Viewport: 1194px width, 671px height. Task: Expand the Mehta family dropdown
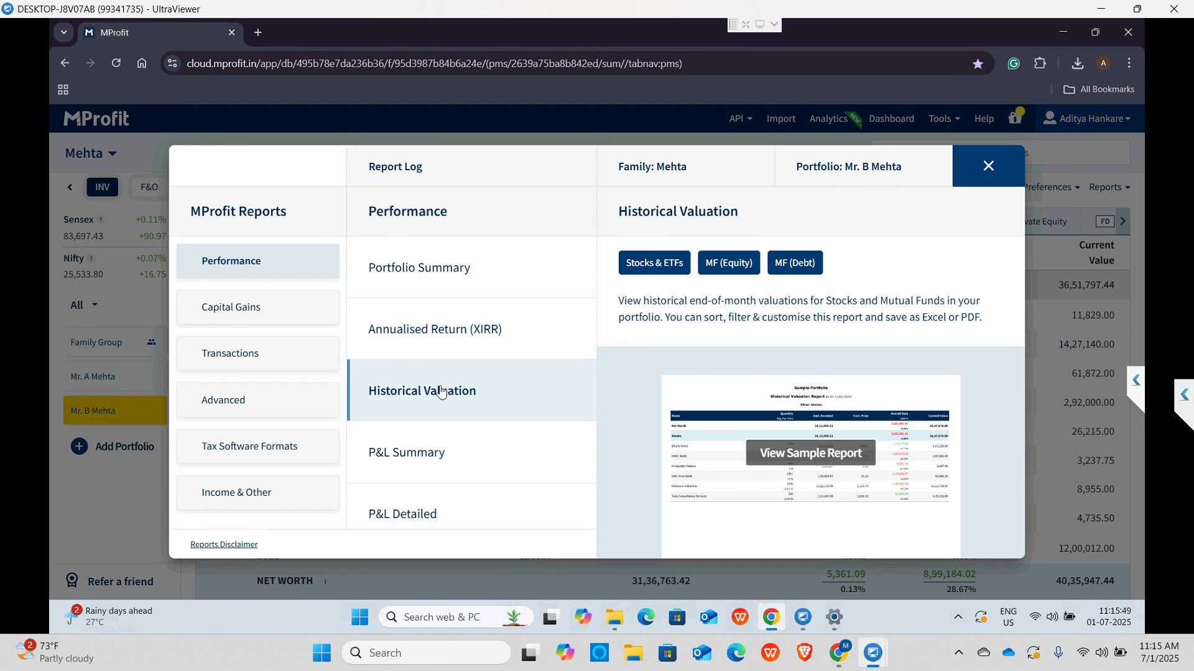click(x=91, y=153)
